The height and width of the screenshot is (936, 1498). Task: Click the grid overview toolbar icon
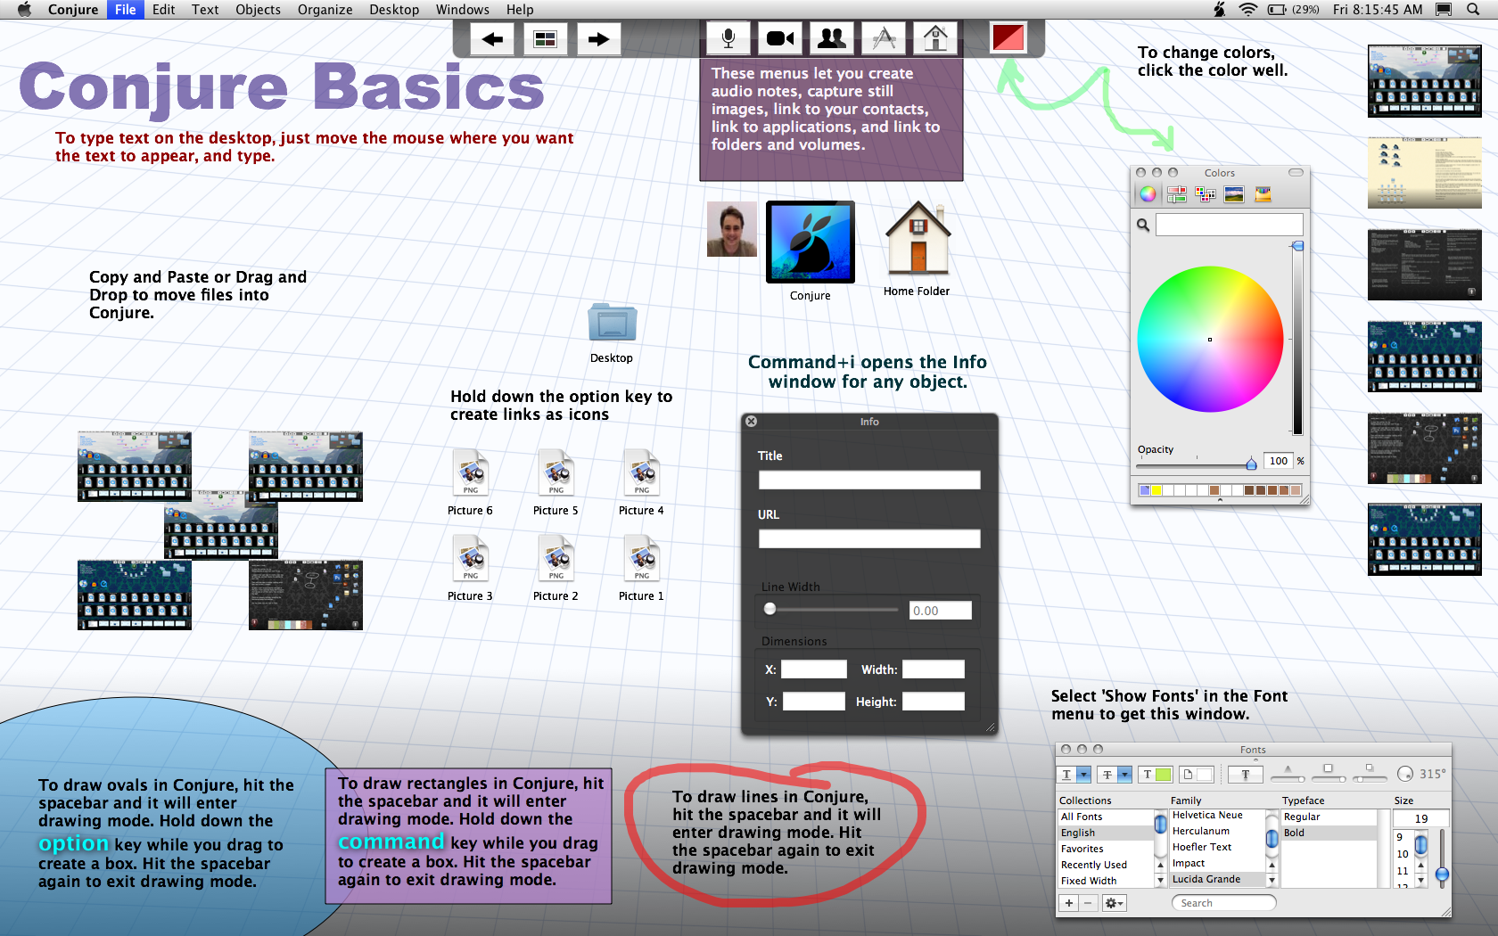tap(545, 39)
